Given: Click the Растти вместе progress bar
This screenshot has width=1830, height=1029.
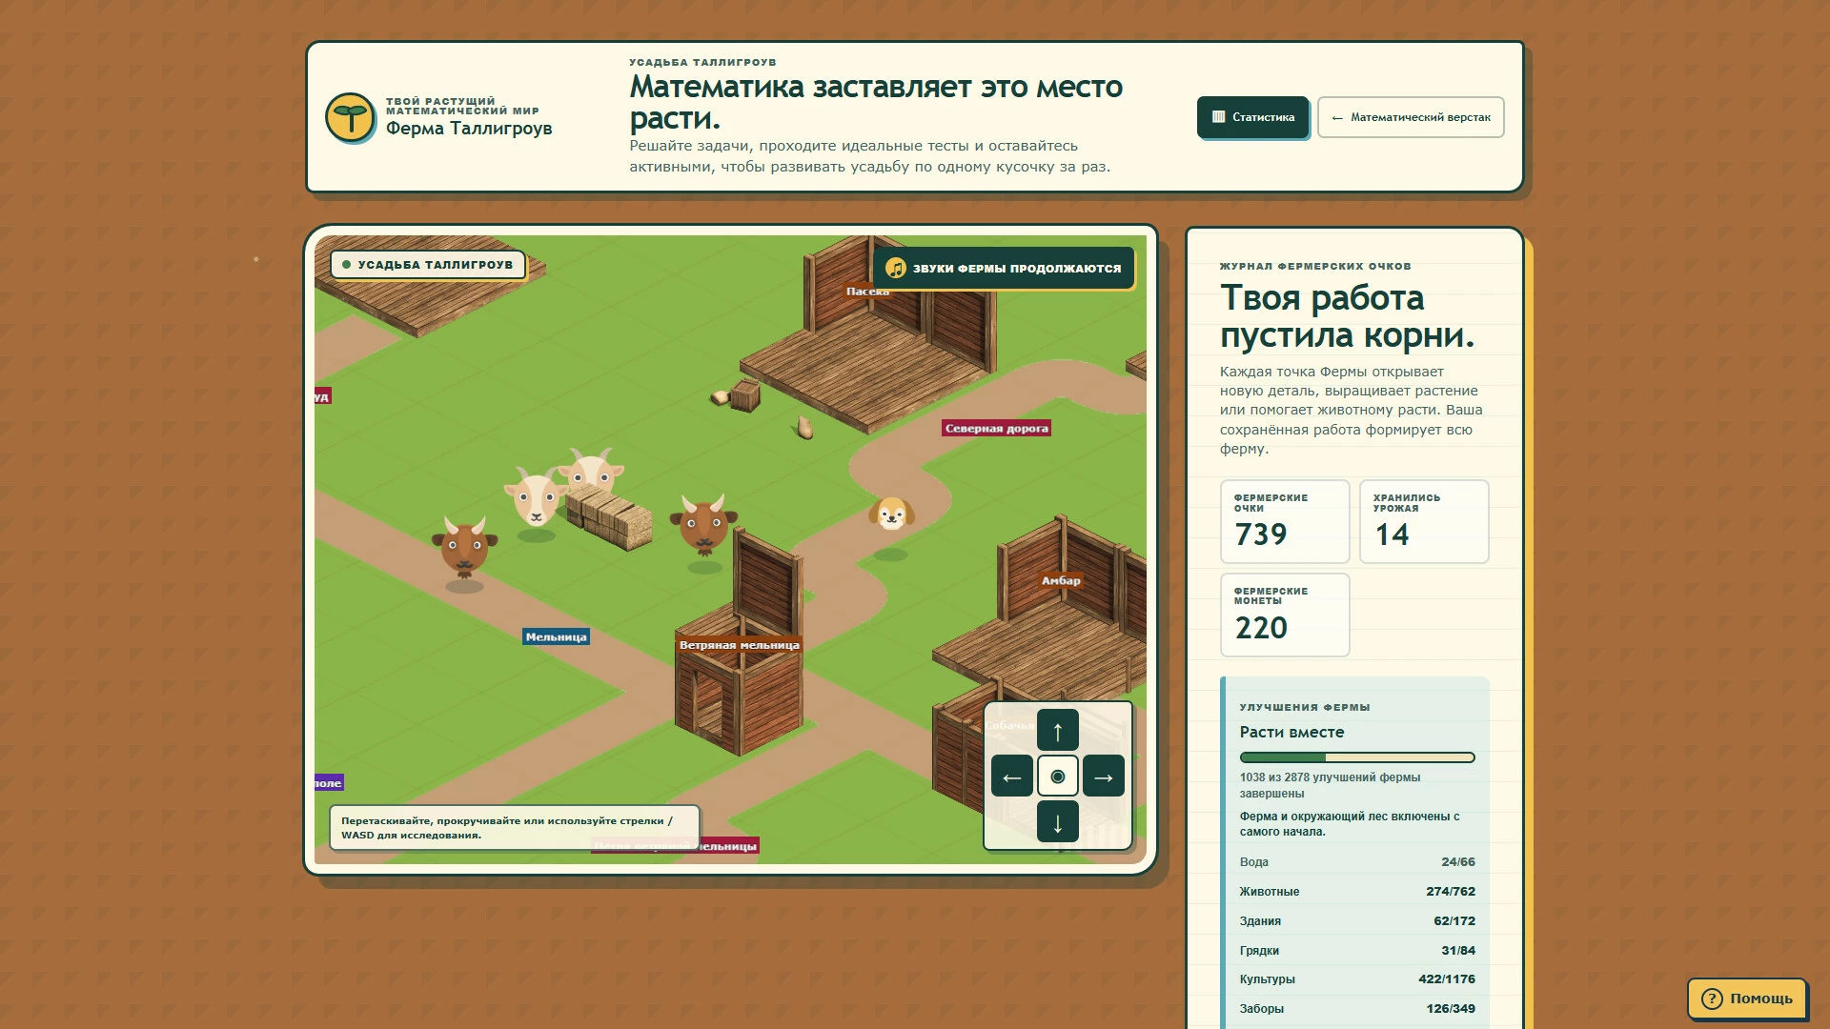Looking at the screenshot, I should (x=1357, y=757).
